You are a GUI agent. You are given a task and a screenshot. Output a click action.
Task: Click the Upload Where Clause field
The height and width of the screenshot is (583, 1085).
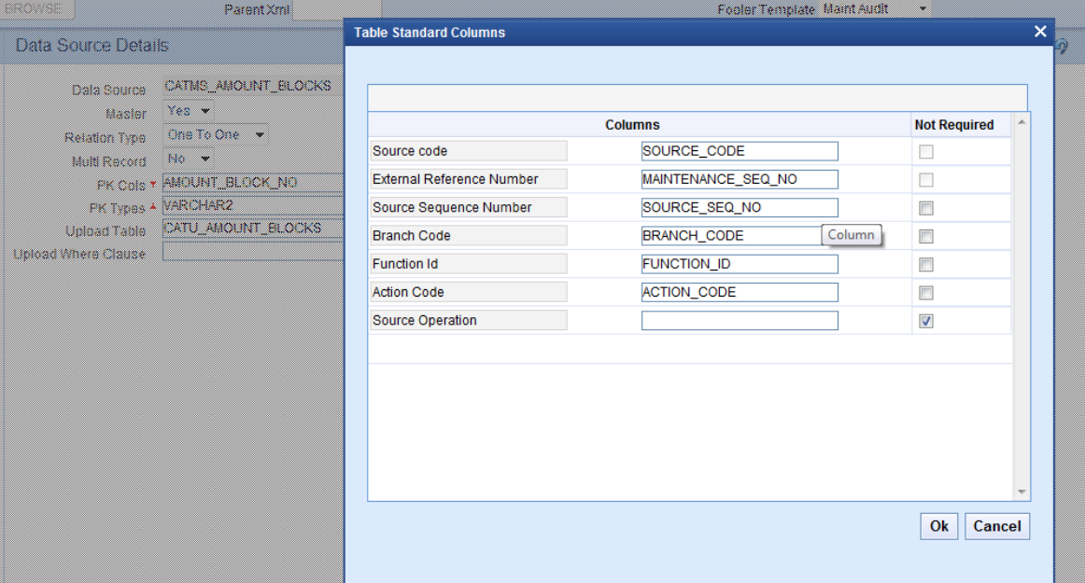pyautogui.click(x=253, y=252)
